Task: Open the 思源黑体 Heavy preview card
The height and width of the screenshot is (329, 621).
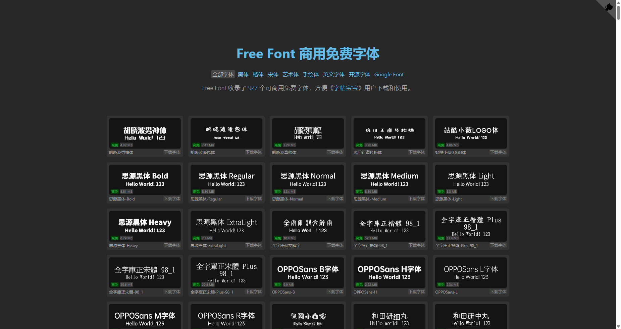Action: click(145, 226)
